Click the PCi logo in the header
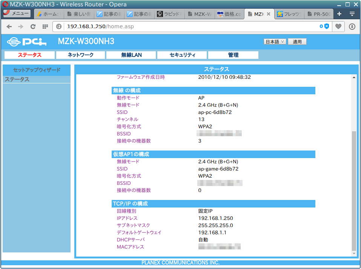The height and width of the screenshot is (269, 361). (x=27, y=42)
